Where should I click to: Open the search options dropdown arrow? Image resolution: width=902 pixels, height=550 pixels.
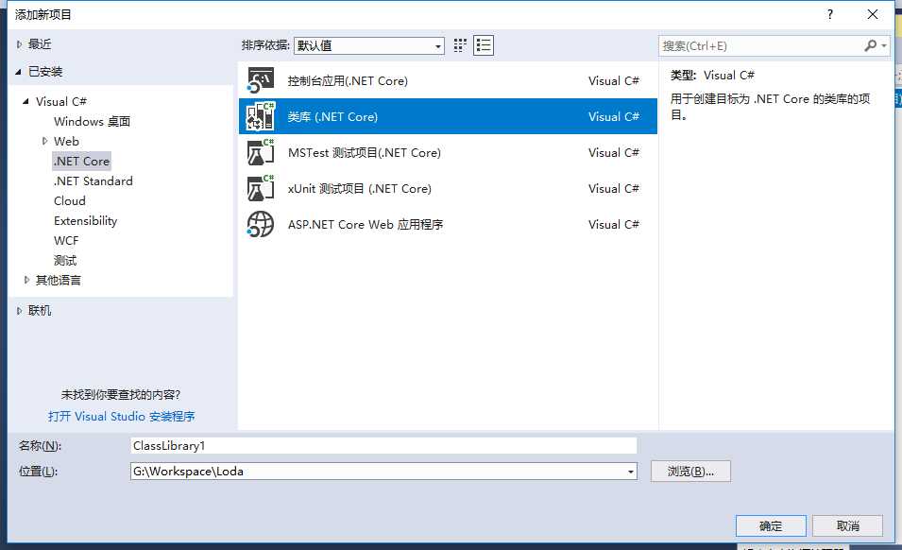pos(884,45)
